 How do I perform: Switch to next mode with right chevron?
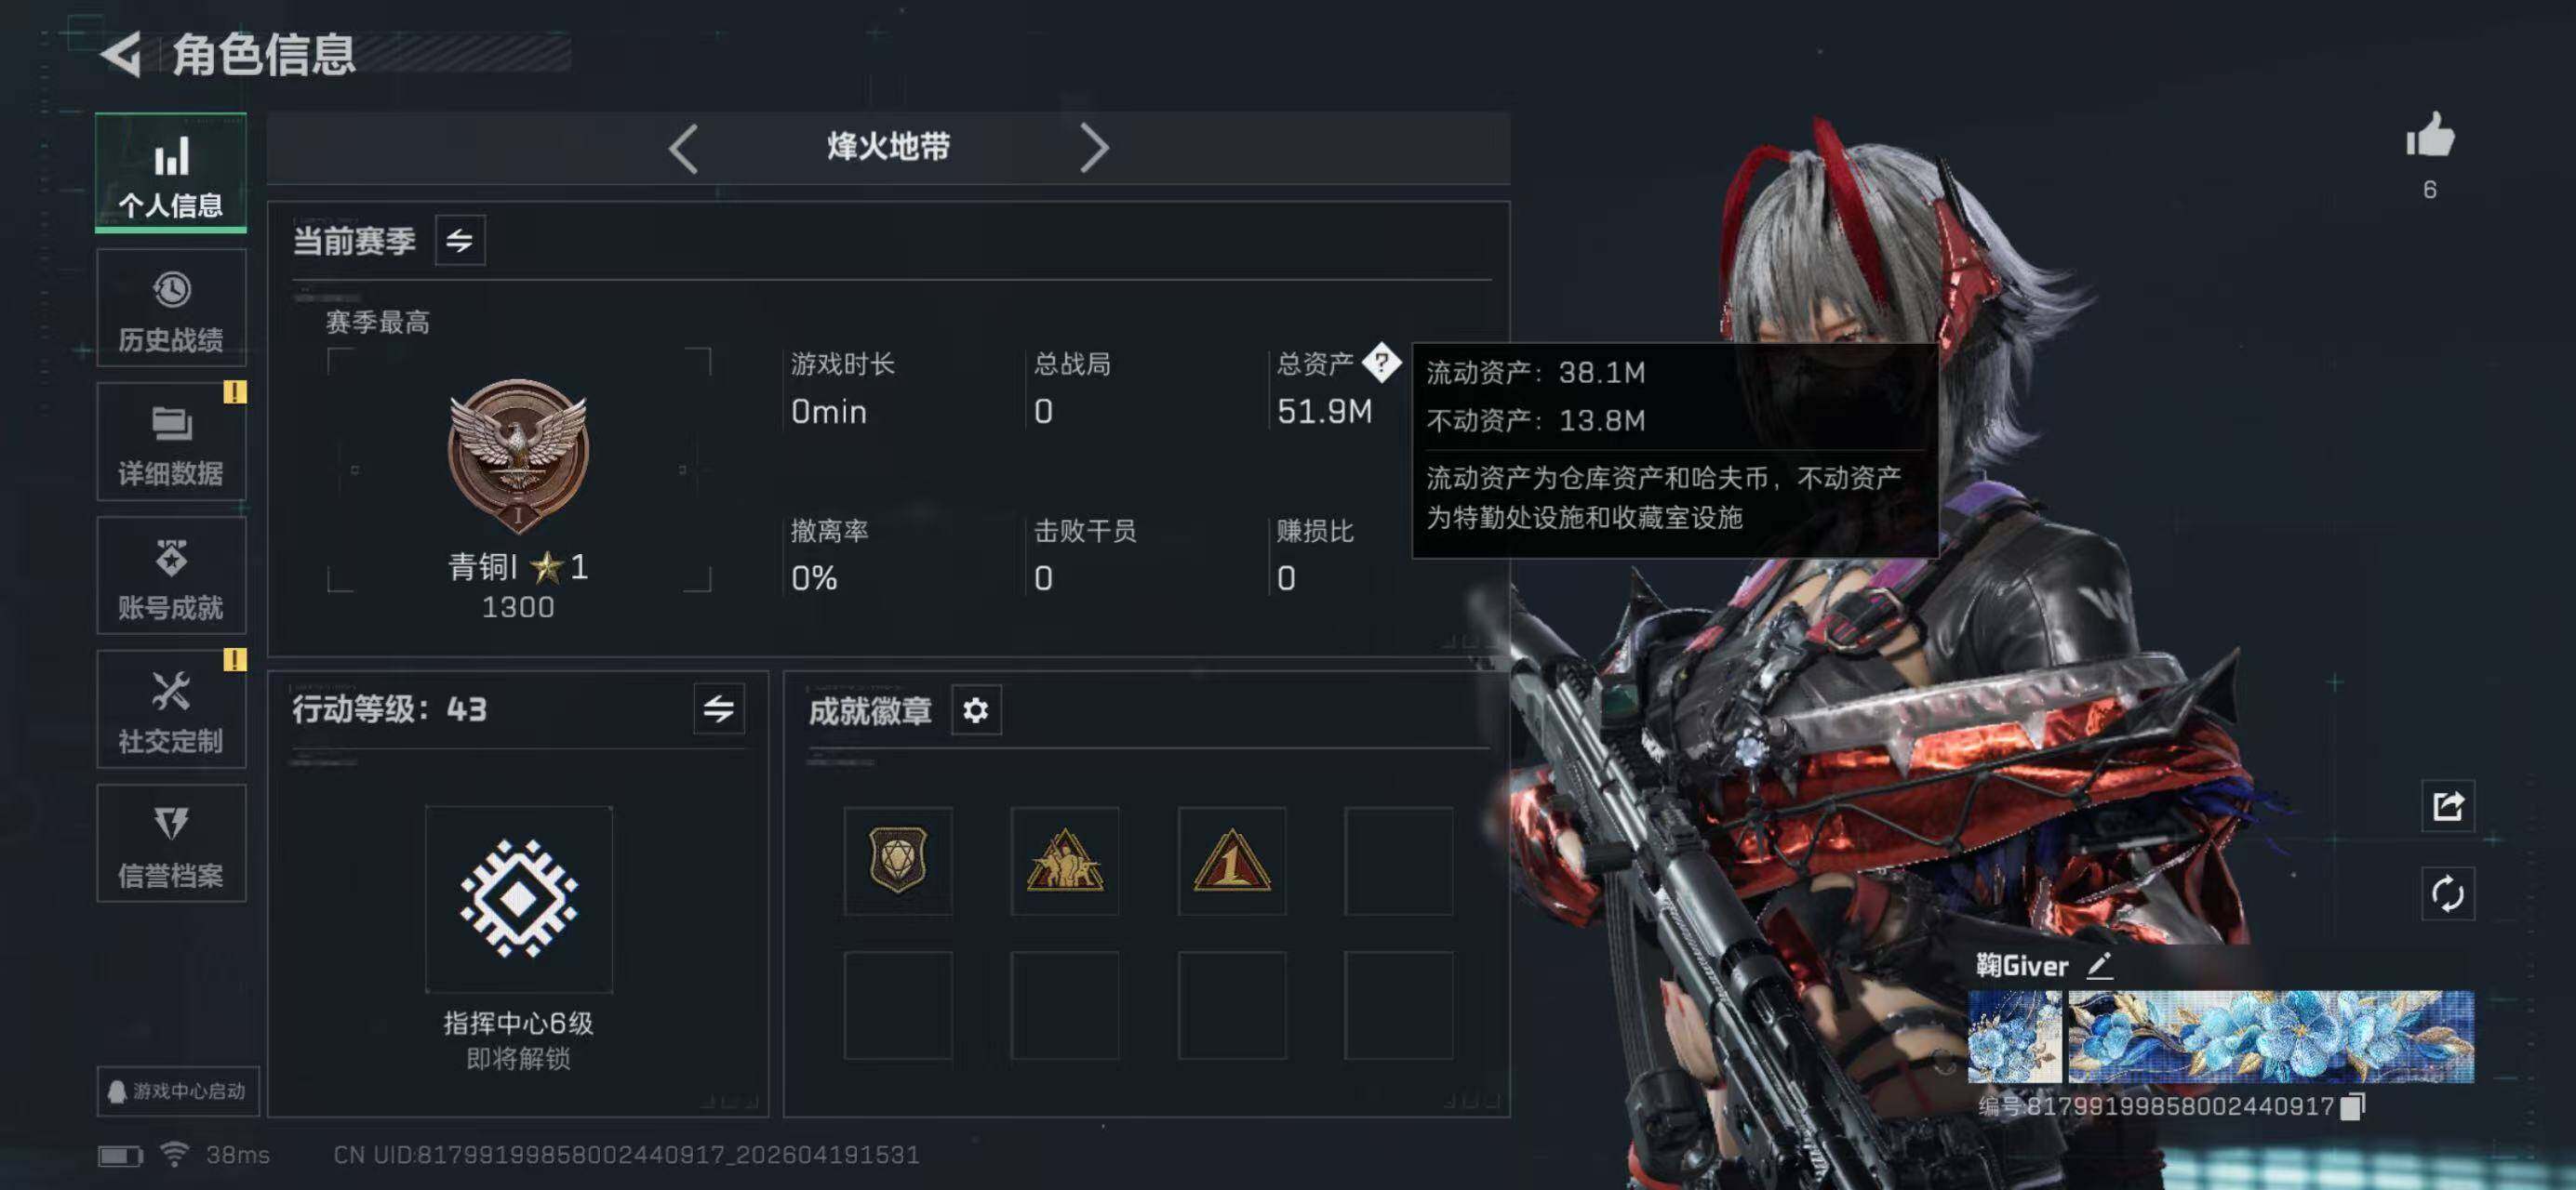(1094, 149)
